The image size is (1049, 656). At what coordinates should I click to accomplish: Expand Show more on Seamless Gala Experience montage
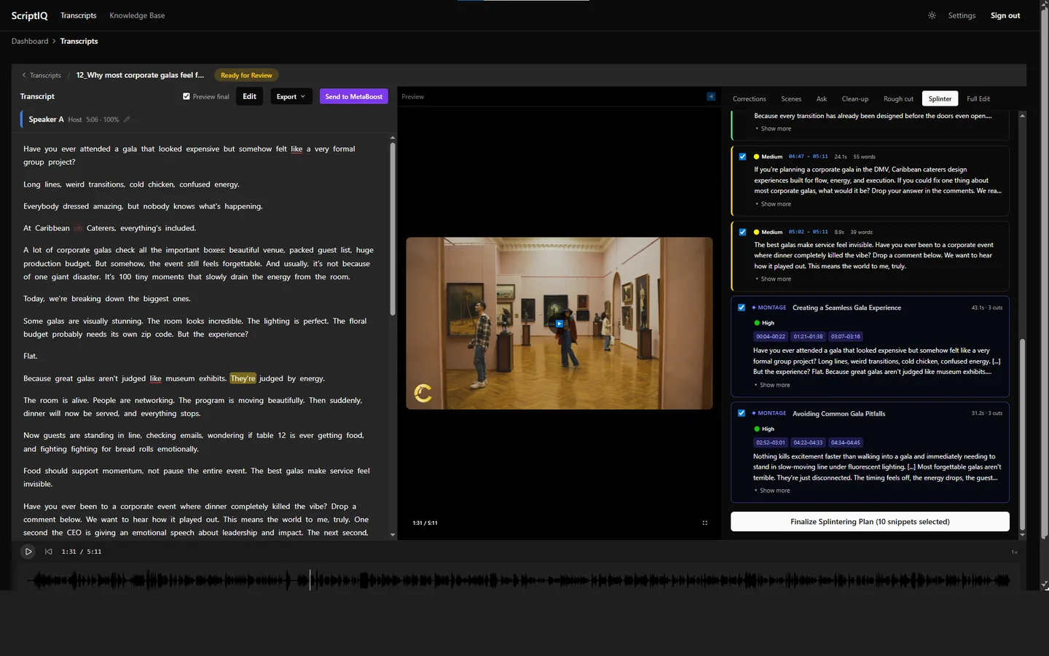[x=772, y=385]
